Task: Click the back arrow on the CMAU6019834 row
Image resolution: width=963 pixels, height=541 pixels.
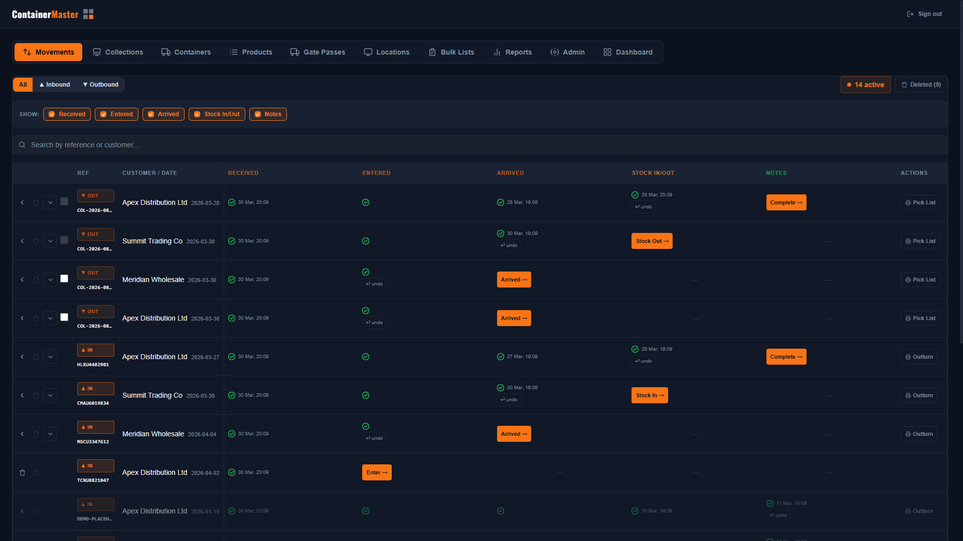Action: tap(22, 395)
